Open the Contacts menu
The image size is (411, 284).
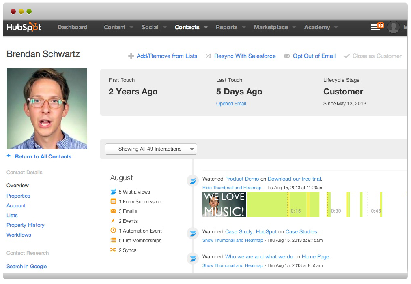187,27
